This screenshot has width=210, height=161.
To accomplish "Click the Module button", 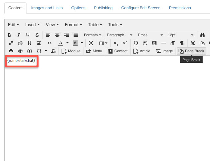I will (71, 51).
